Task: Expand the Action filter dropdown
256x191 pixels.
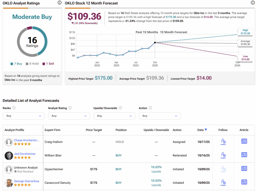Action: 159,116
